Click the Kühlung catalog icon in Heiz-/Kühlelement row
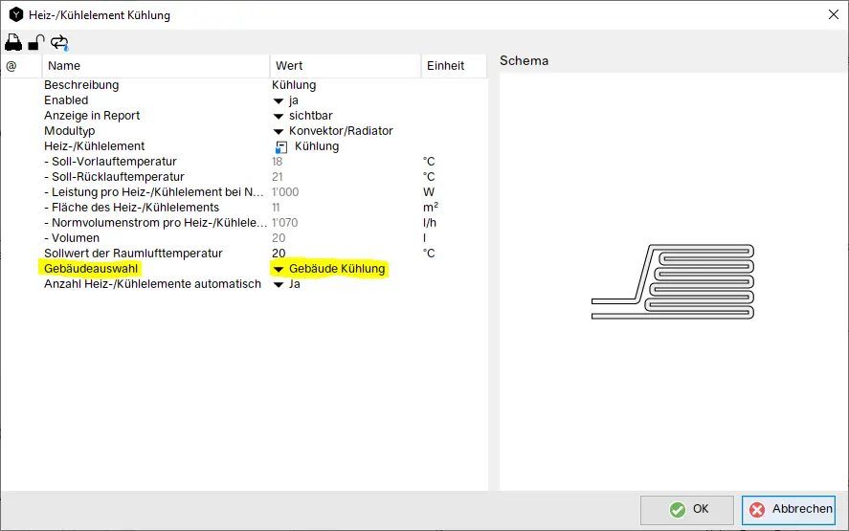Screen dimensions: 849x531 pyautogui.click(x=281, y=146)
